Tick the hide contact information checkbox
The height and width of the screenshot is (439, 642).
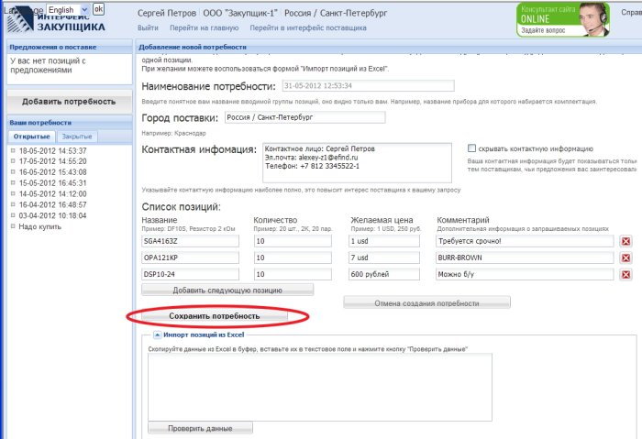coord(472,148)
